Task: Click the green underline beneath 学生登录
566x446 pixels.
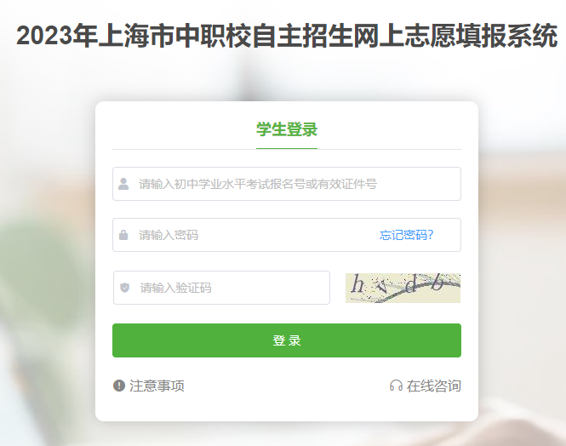Action: coord(287,148)
